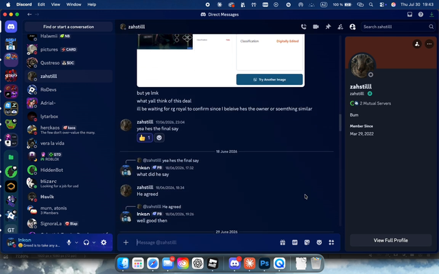The image size is (439, 274).
Task: Focus the Message @zahstilll input
Action: [206, 242]
